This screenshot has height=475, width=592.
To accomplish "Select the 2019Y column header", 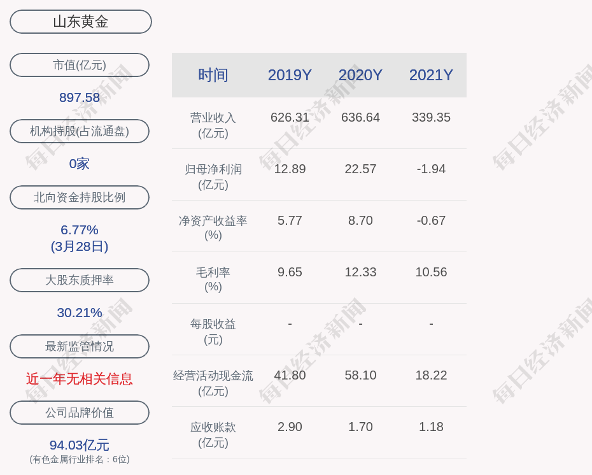I will click(x=290, y=75).
